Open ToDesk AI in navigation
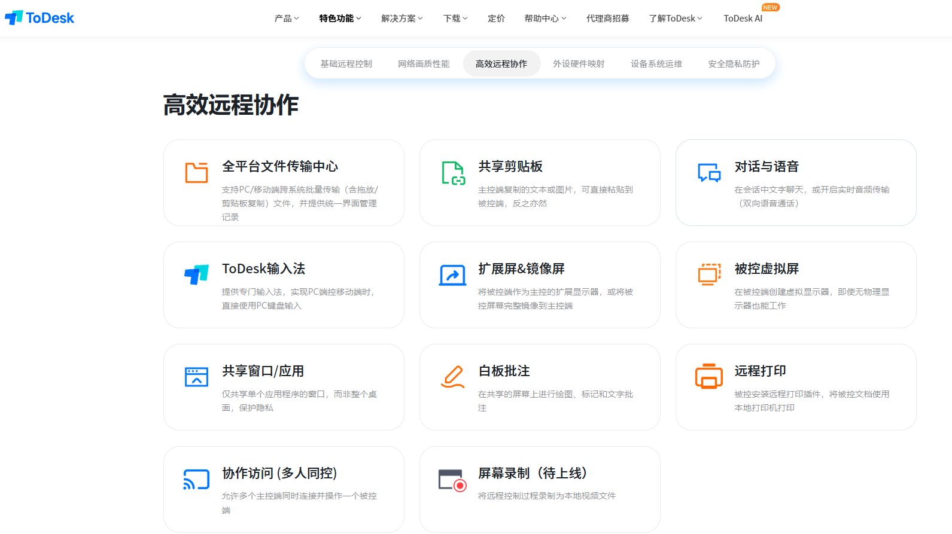The width and height of the screenshot is (952, 534). point(743,19)
